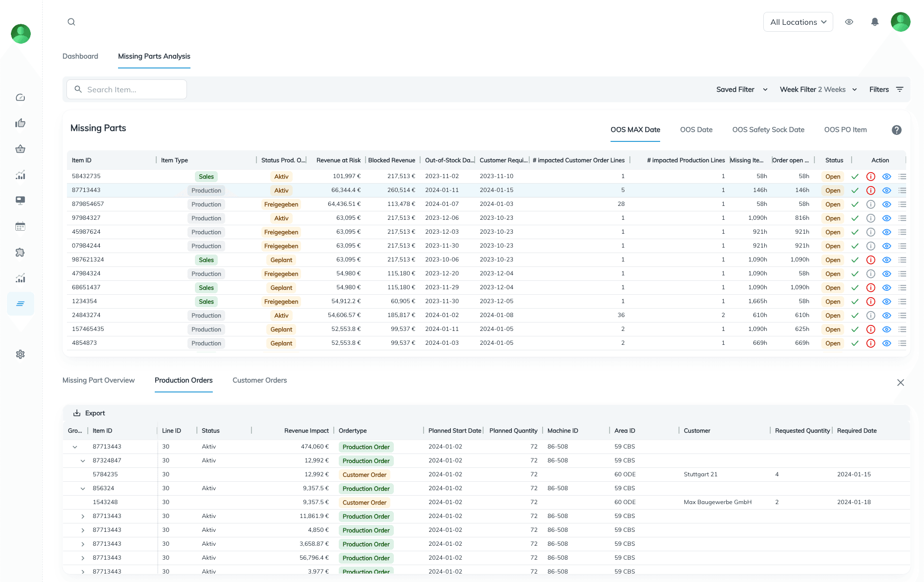Switch to the Customer Orders tab
The image size is (924, 582).
tap(259, 380)
